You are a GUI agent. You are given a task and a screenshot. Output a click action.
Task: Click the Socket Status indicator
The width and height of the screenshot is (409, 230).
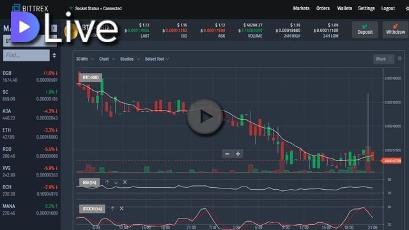pos(95,8)
